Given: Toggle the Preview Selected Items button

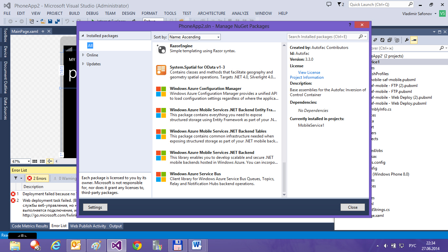Looking at the screenshot, I should coord(414,40).
